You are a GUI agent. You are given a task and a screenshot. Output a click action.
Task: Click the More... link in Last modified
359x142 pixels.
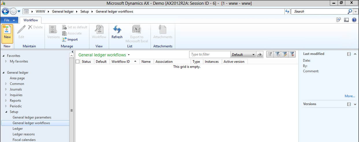(349, 96)
